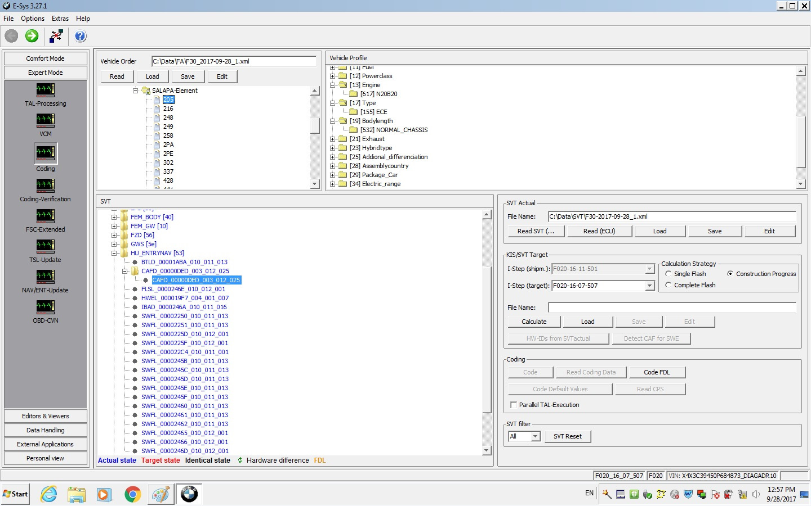
Task: Open the File menu
Action: pos(8,19)
